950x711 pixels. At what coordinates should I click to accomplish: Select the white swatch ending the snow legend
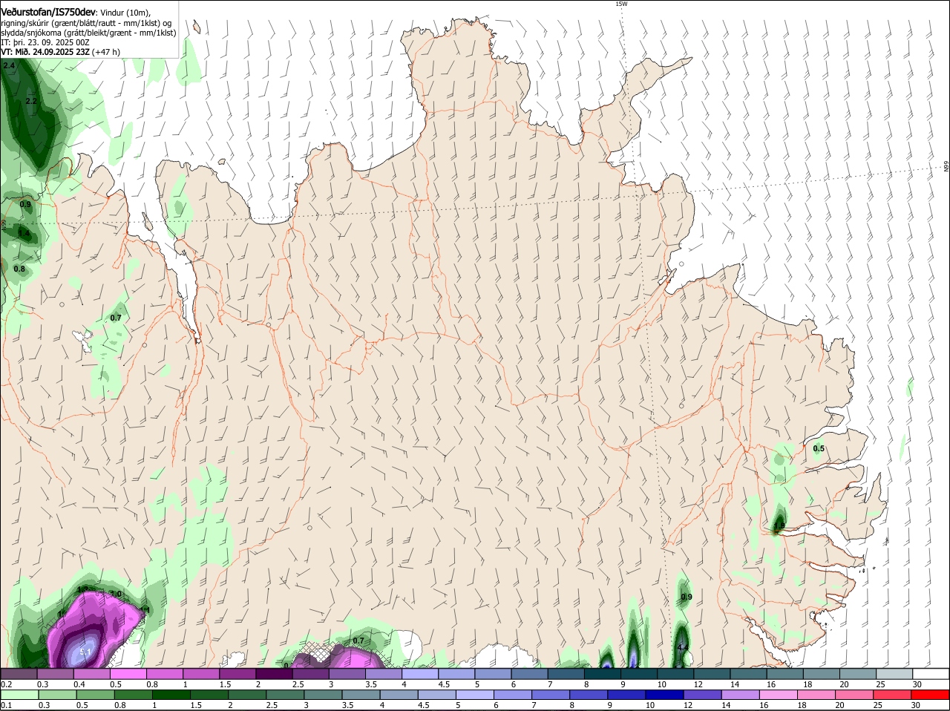pos(931,674)
